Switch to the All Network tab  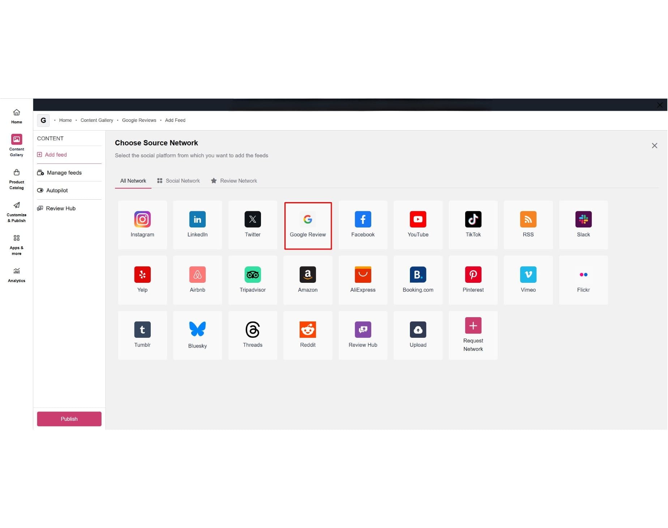(133, 181)
